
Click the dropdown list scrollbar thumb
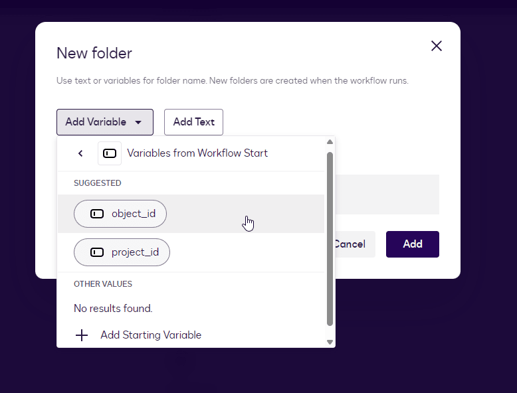(330, 239)
